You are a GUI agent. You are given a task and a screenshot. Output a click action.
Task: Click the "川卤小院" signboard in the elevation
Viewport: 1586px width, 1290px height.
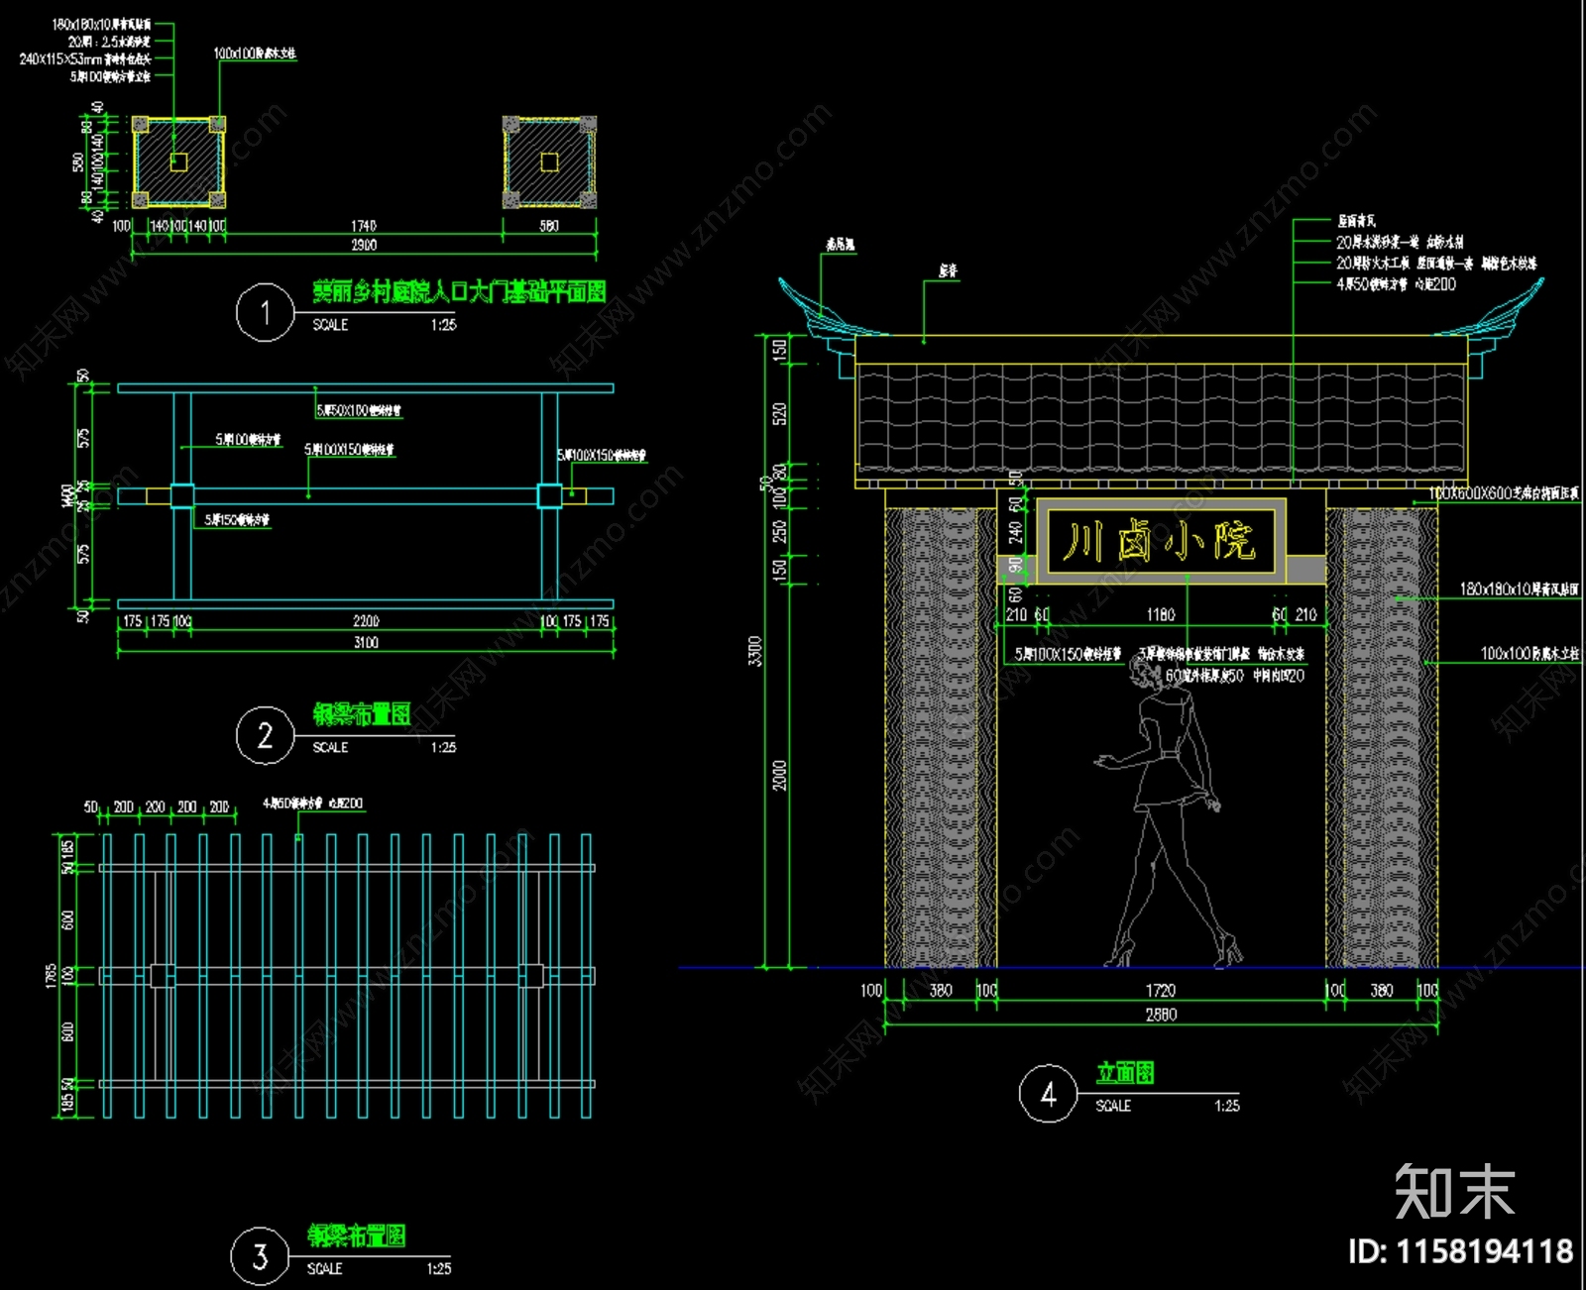1160,541
